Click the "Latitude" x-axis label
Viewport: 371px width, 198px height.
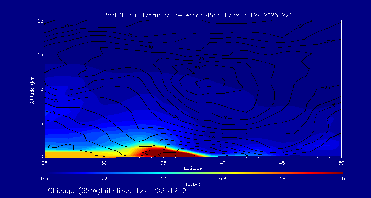pos(193,168)
